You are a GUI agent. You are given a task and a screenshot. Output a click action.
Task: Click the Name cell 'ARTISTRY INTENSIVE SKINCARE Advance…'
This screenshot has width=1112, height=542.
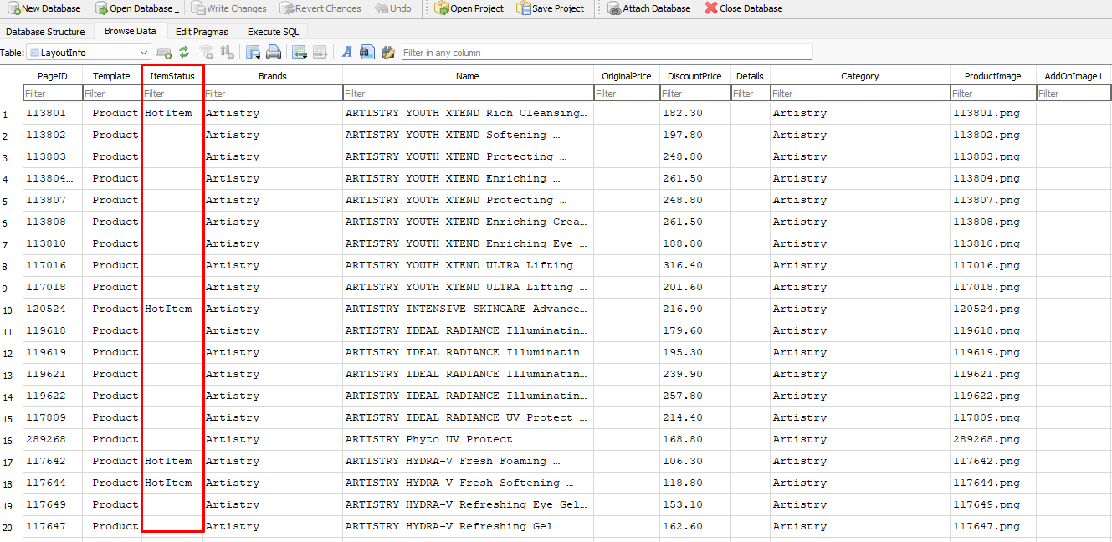468,309
